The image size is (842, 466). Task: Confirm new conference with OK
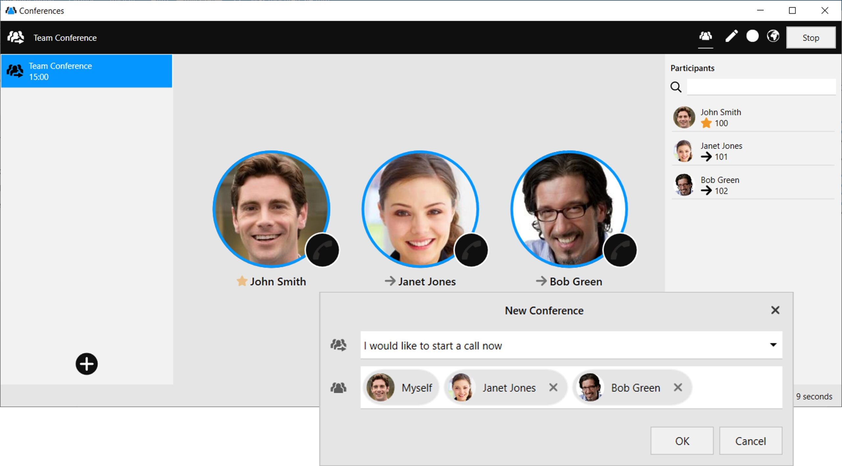(682, 441)
